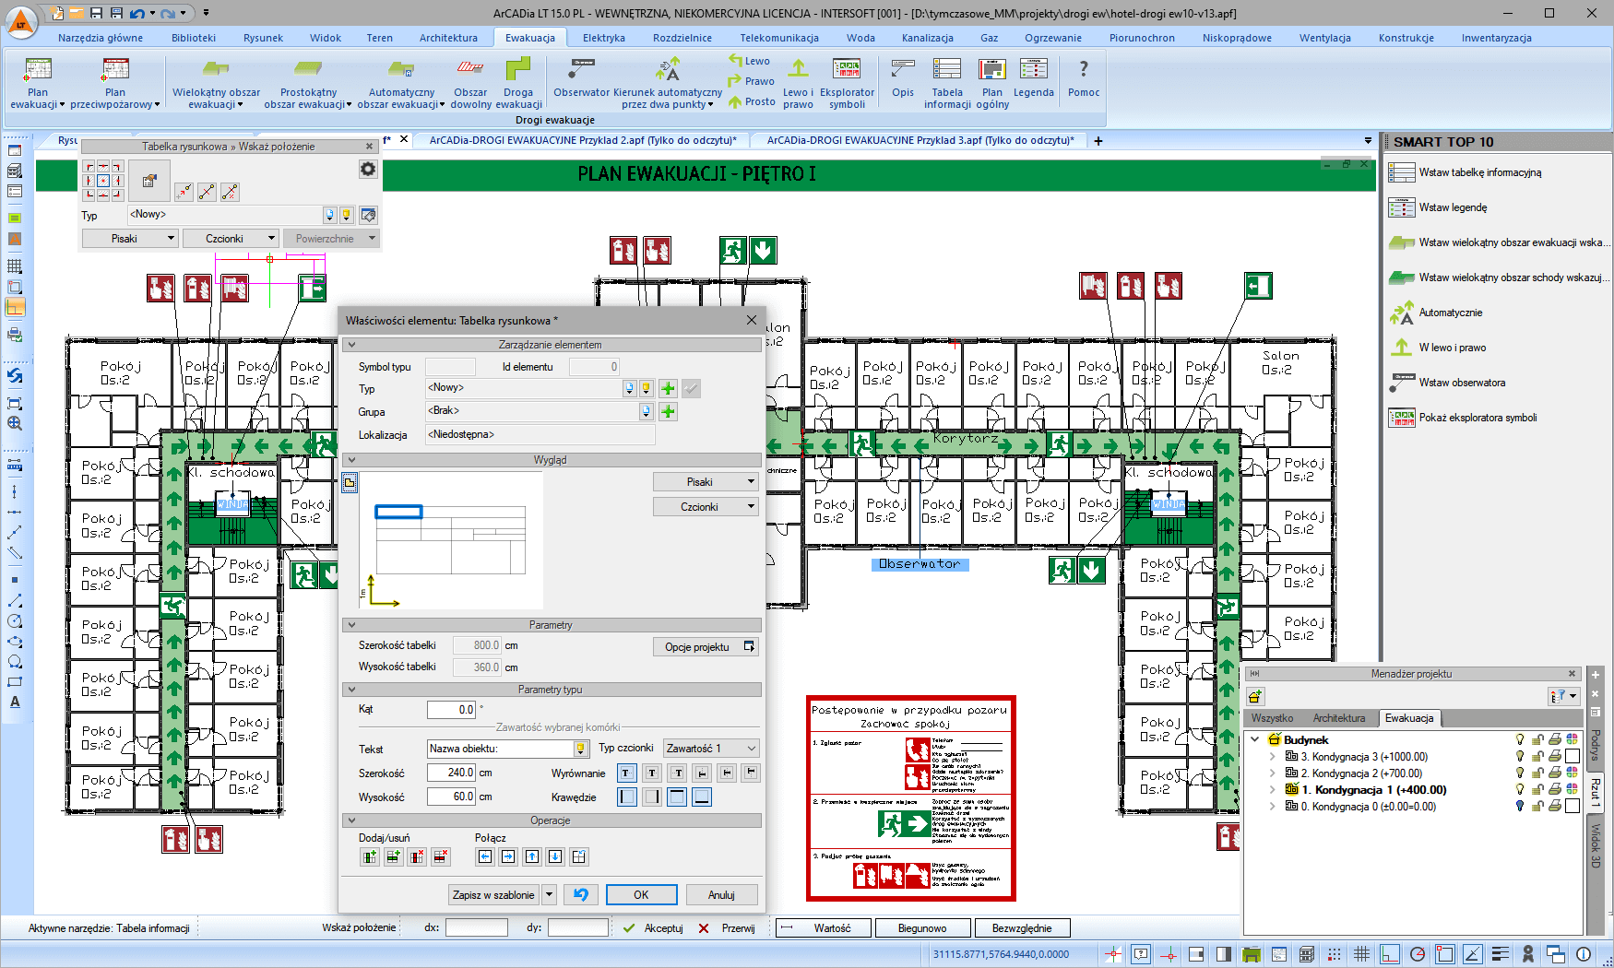Click the Kąt angle input field
The height and width of the screenshot is (968, 1614).
(x=452, y=710)
